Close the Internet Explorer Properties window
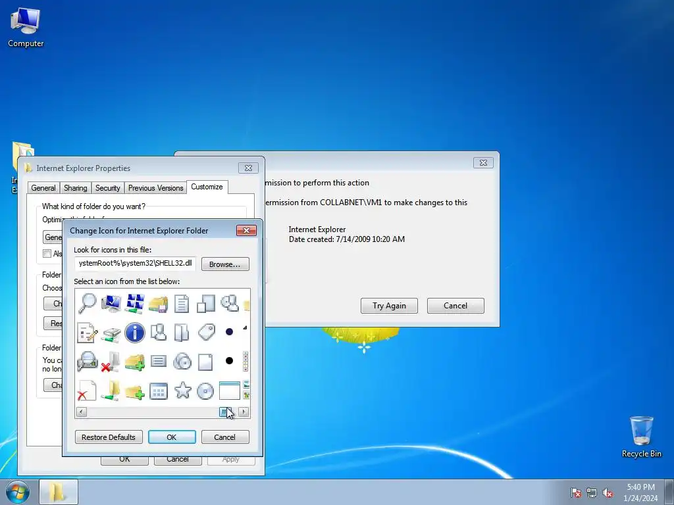 [248, 168]
